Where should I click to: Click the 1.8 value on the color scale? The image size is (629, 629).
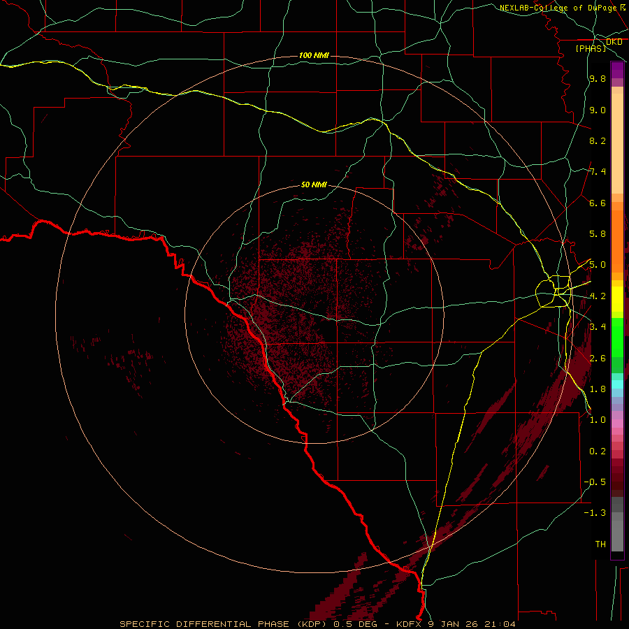click(598, 389)
